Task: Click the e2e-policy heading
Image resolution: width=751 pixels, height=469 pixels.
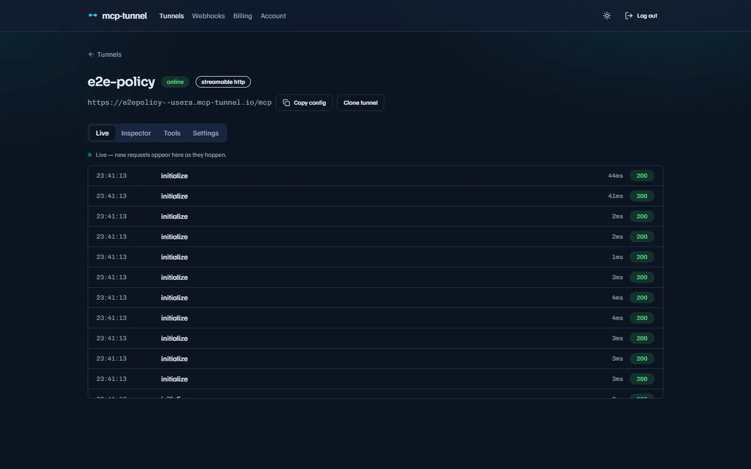Action: tap(122, 82)
